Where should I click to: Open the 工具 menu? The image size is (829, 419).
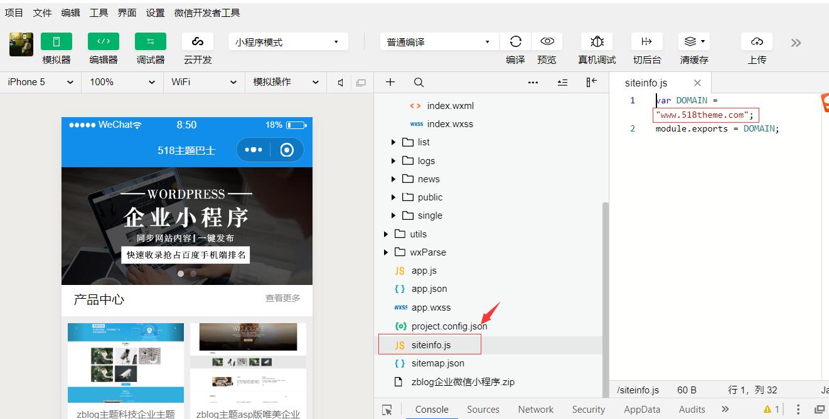click(x=99, y=13)
